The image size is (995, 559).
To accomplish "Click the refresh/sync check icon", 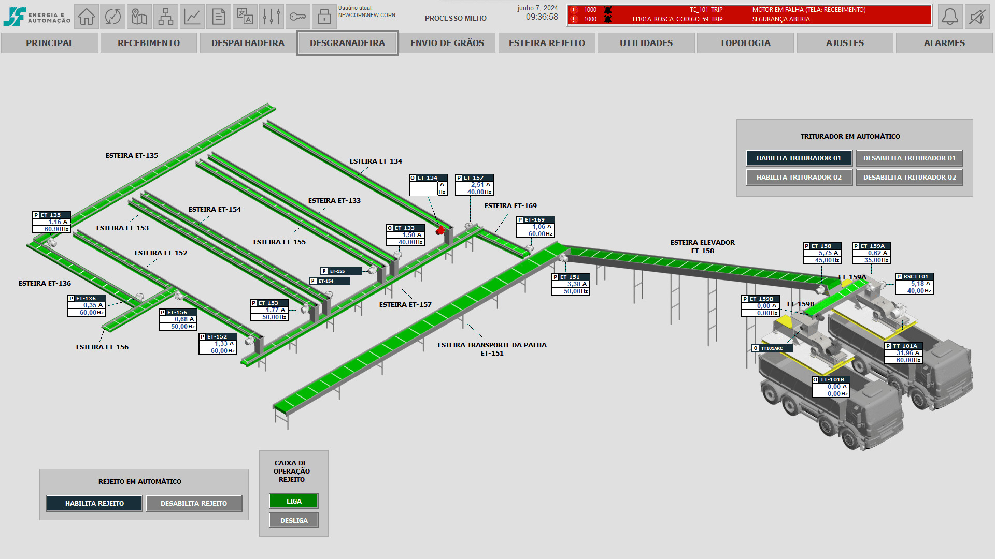I will (113, 17).
